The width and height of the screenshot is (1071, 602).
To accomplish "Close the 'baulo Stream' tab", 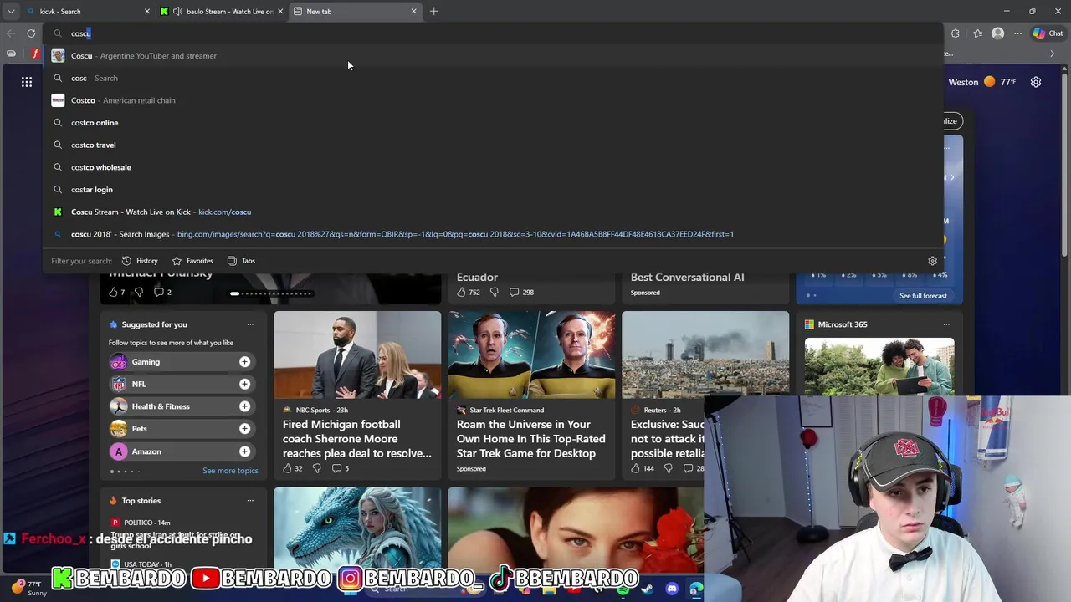I will (x=280, y=12).
